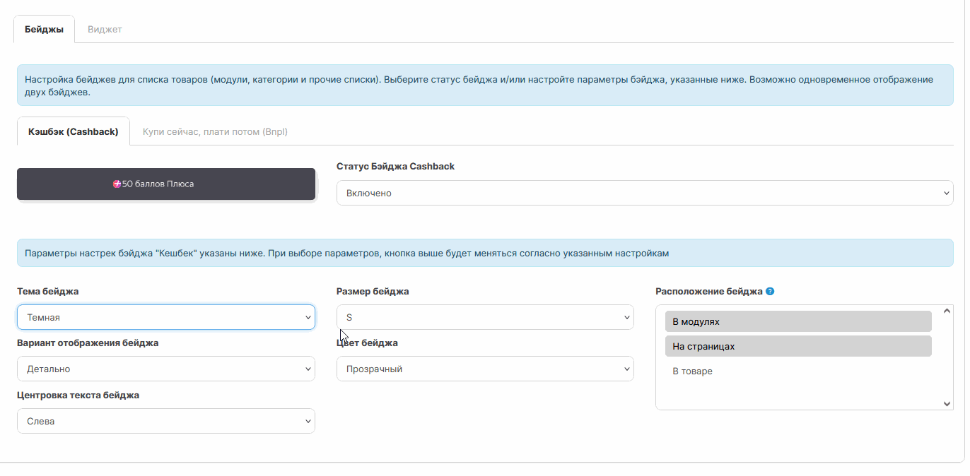Open the Статус Бэйджа Cashback dropdown
Viewport: 970px width, 476px height.
[x=644, y=194]
